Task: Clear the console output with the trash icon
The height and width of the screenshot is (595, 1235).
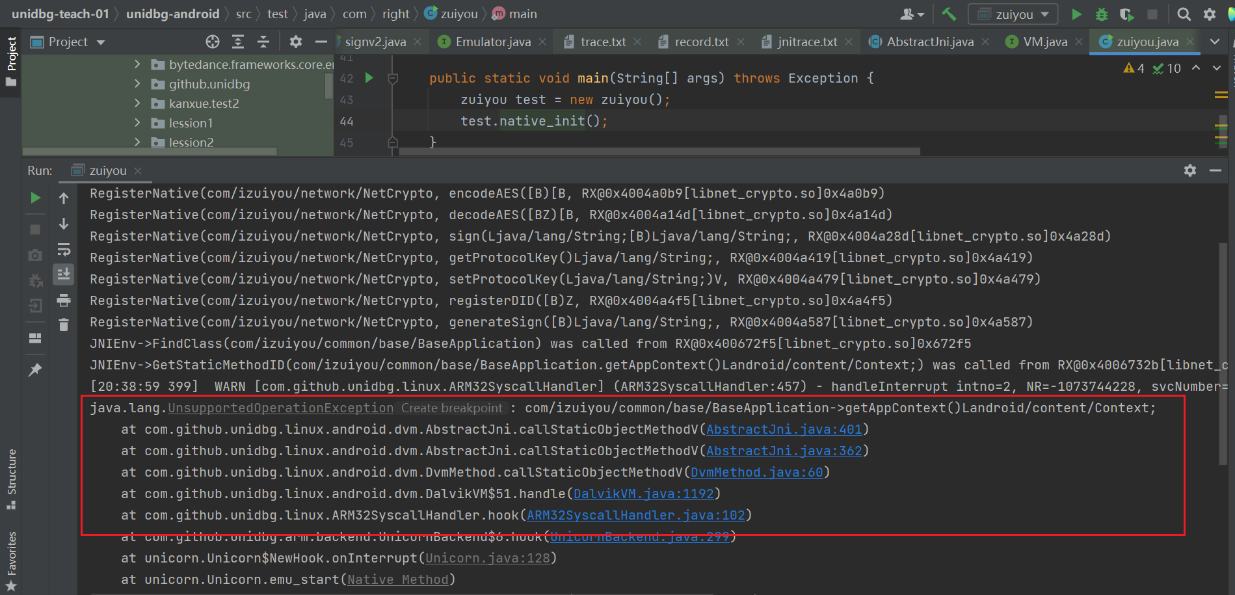Action: tap(63, 324)
